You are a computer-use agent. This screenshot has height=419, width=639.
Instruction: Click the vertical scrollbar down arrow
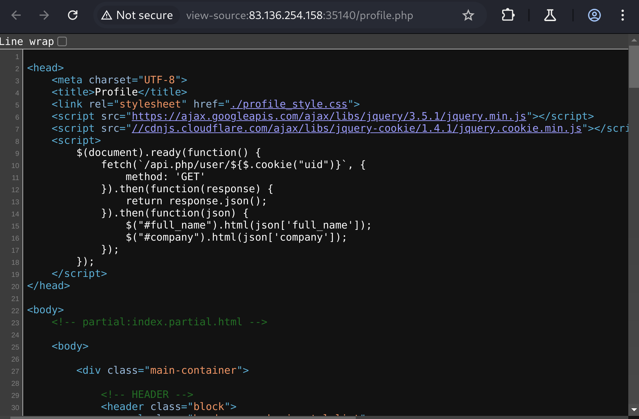[x=634, y=409]
